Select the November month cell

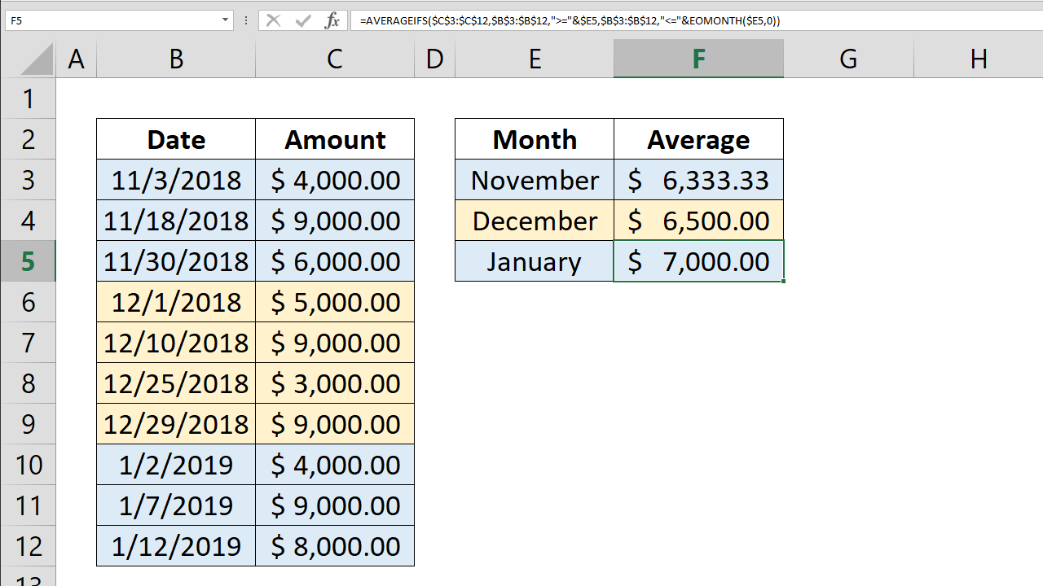535,180
